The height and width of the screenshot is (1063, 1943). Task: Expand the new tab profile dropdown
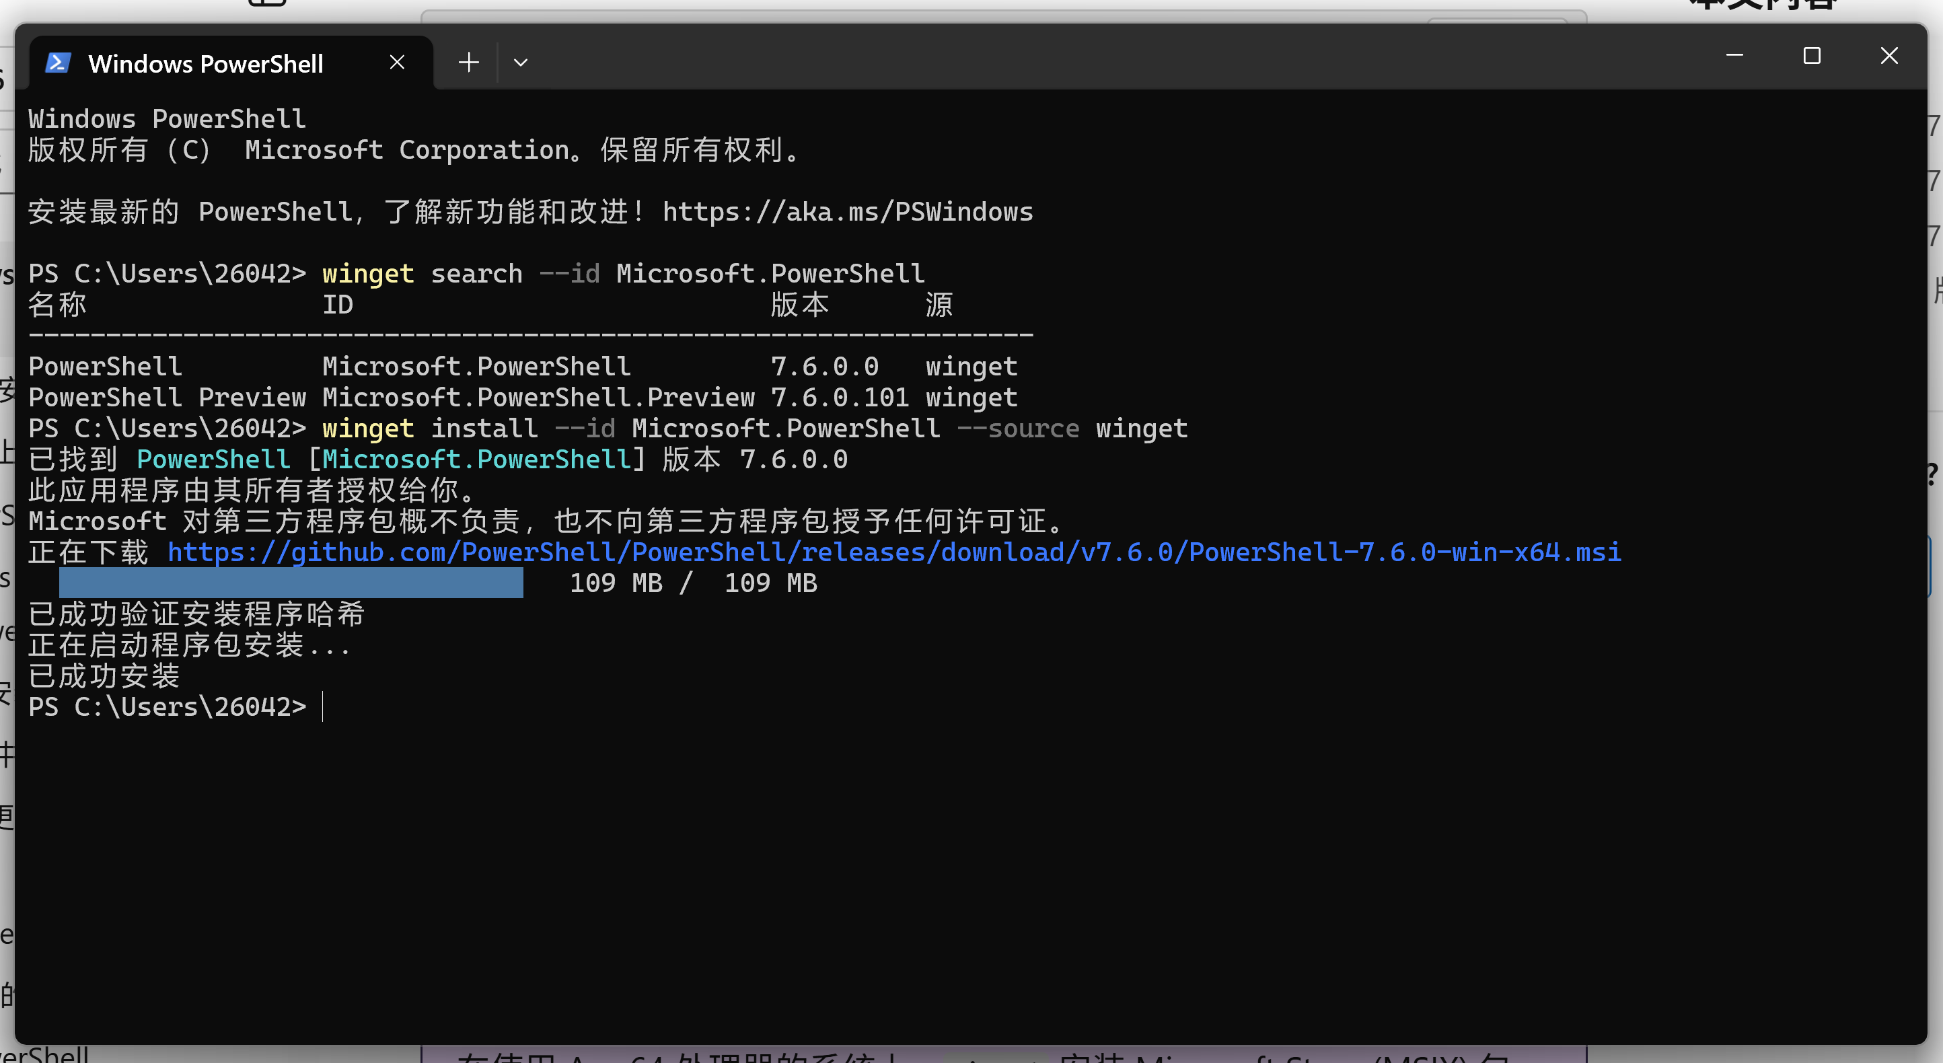coord(519,62)
